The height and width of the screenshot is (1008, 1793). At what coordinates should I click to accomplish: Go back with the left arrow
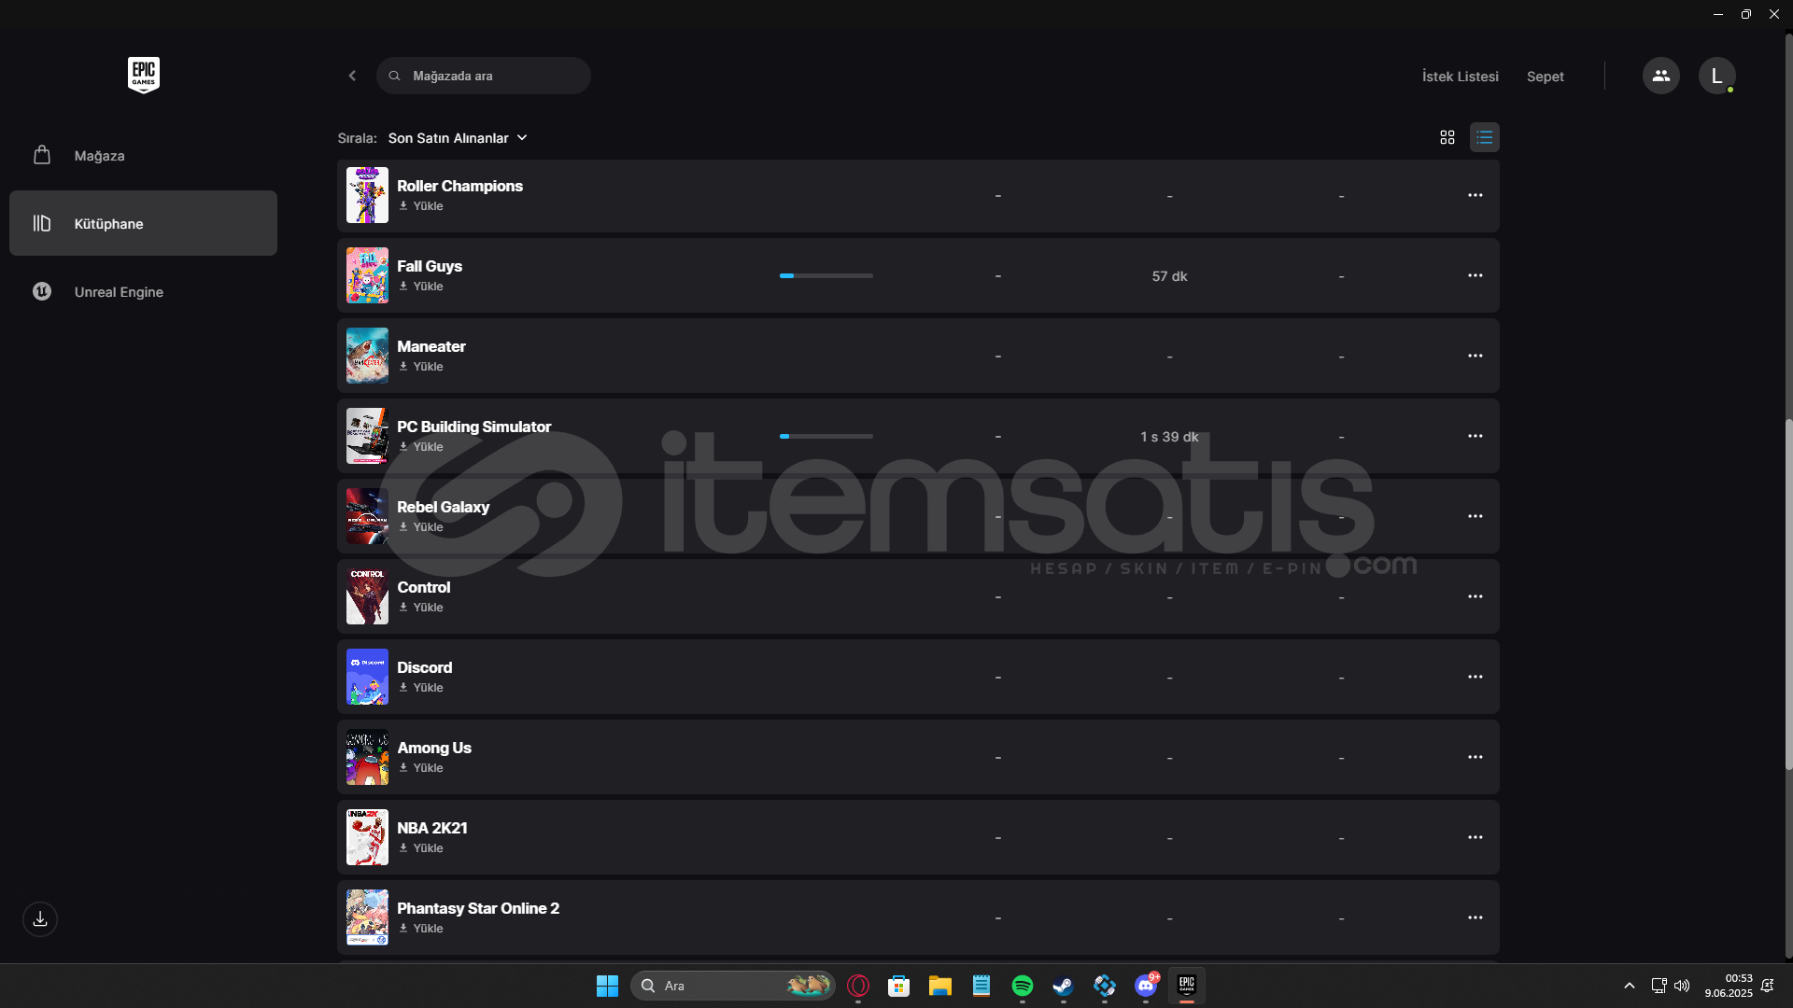[x=352, y=76]
